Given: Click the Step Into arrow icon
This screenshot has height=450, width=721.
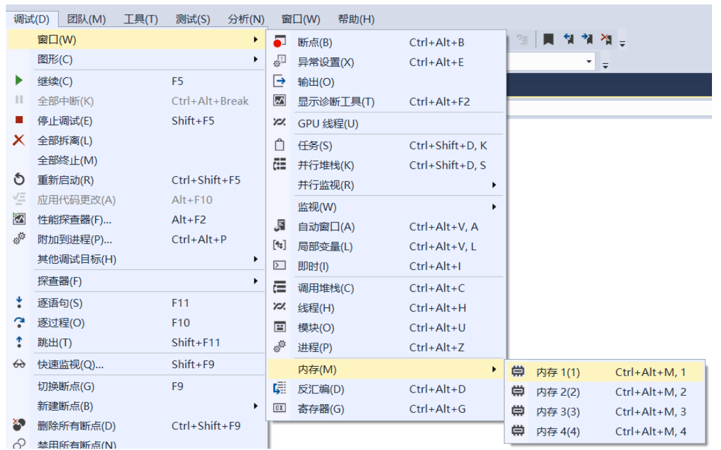Looking at the screenshot, I should point(19,302).
